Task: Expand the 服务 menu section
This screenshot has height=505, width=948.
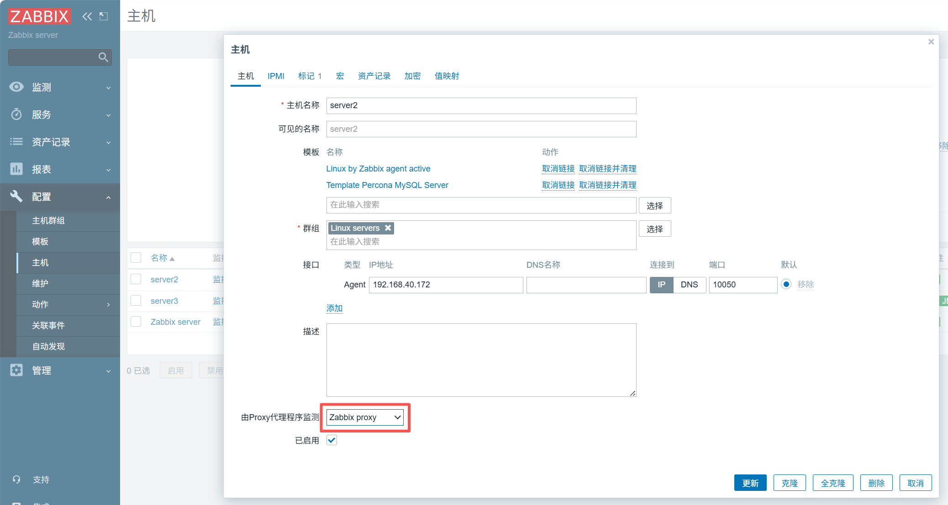Action: 108,115
